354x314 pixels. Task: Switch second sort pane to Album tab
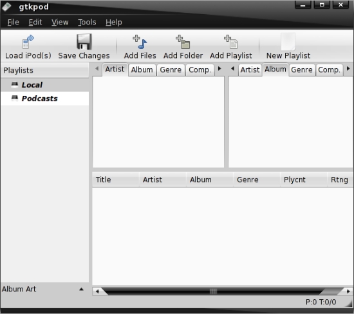pos(275,69)
